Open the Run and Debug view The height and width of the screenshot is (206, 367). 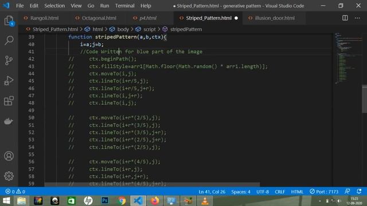9,81
